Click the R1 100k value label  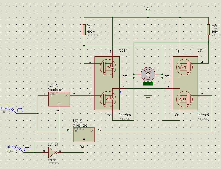point(91,31)
